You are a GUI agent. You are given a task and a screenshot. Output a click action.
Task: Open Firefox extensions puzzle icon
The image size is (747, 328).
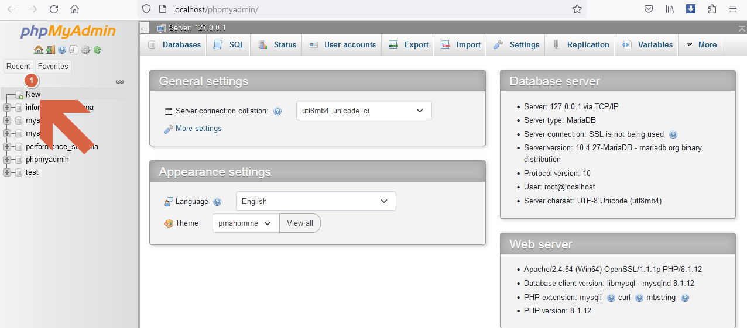click(712, 9)
